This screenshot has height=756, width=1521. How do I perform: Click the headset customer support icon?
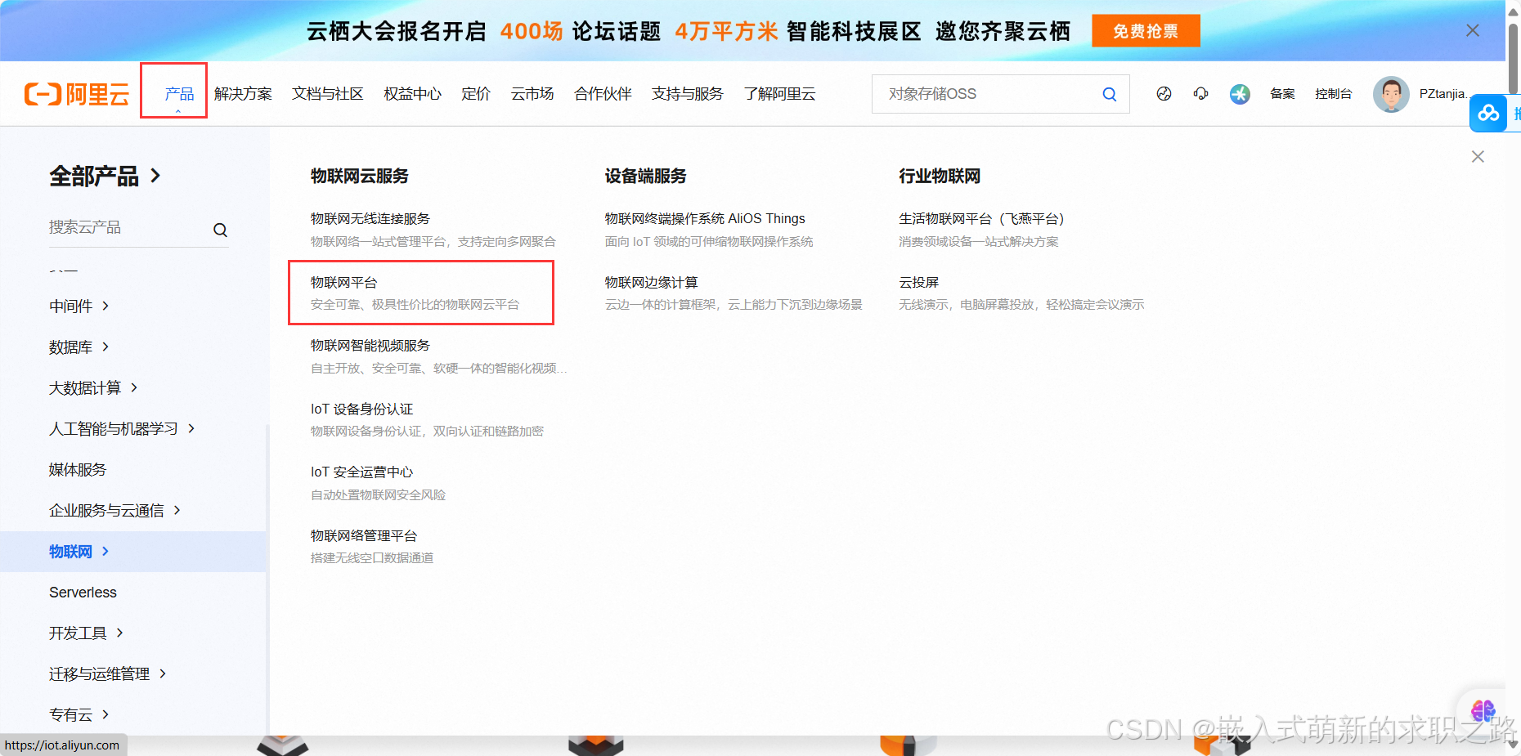pyautogui.click(x=1200, y=94)
